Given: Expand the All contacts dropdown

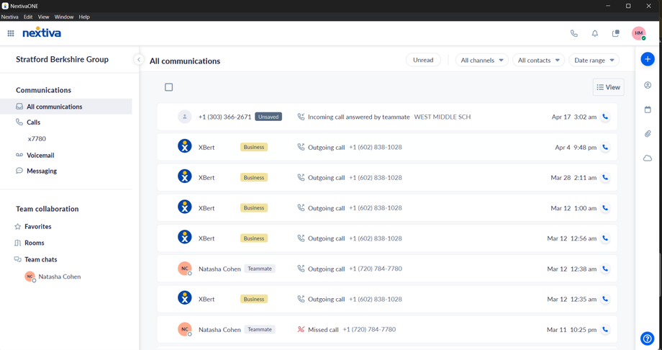Looking at the screenshot, I should click(539, 60).
